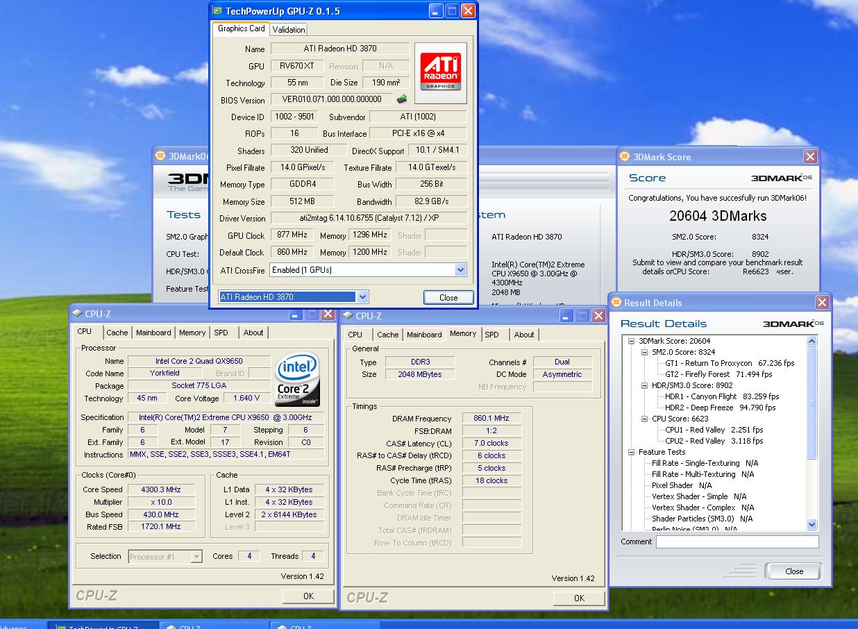Click the DRAM Frequency 860.1 MHz value
The image size is (858, 629).
point(491,419)
